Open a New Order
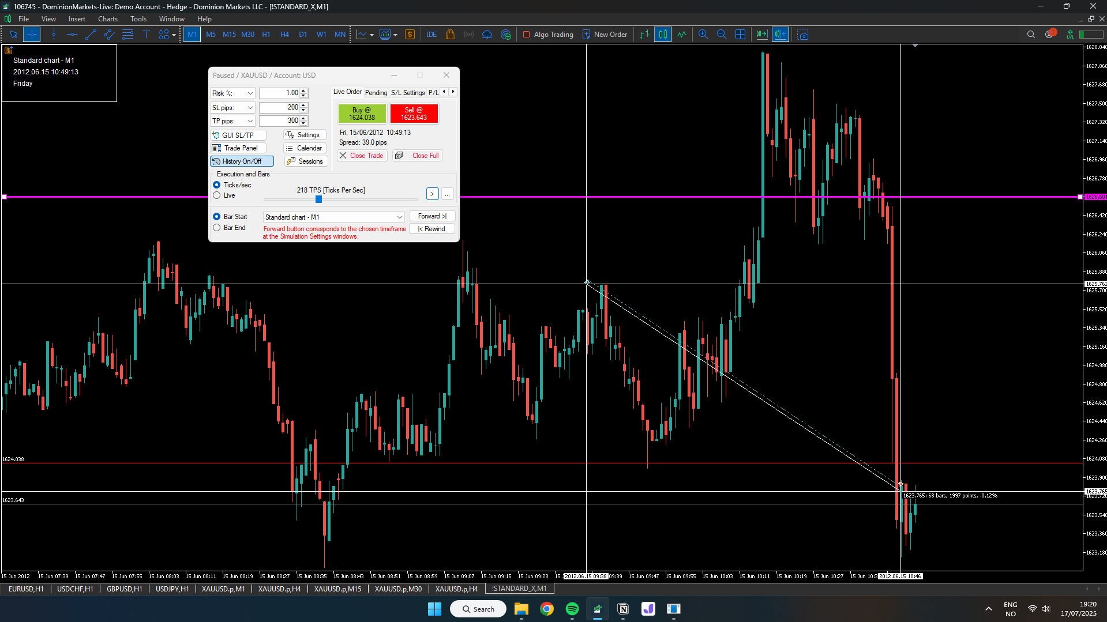 pos(605,35)
